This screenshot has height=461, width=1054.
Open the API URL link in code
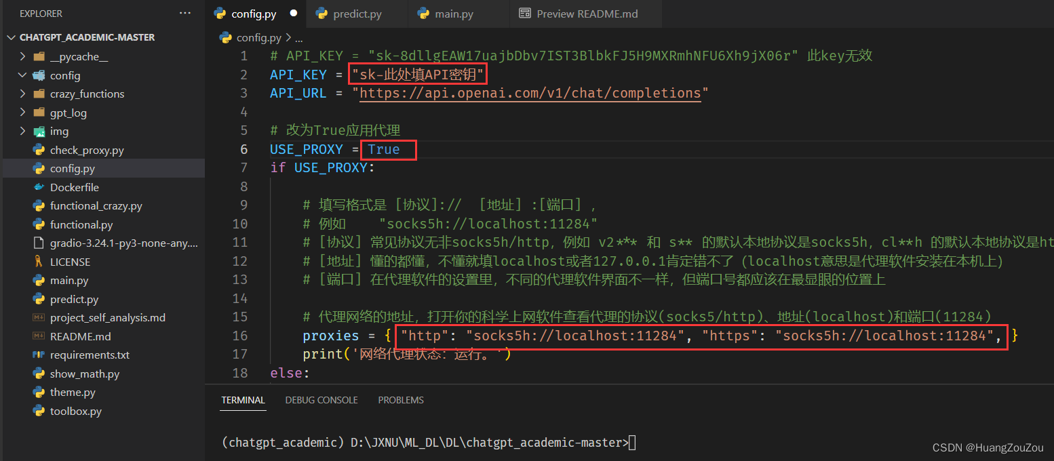[530, 93]
